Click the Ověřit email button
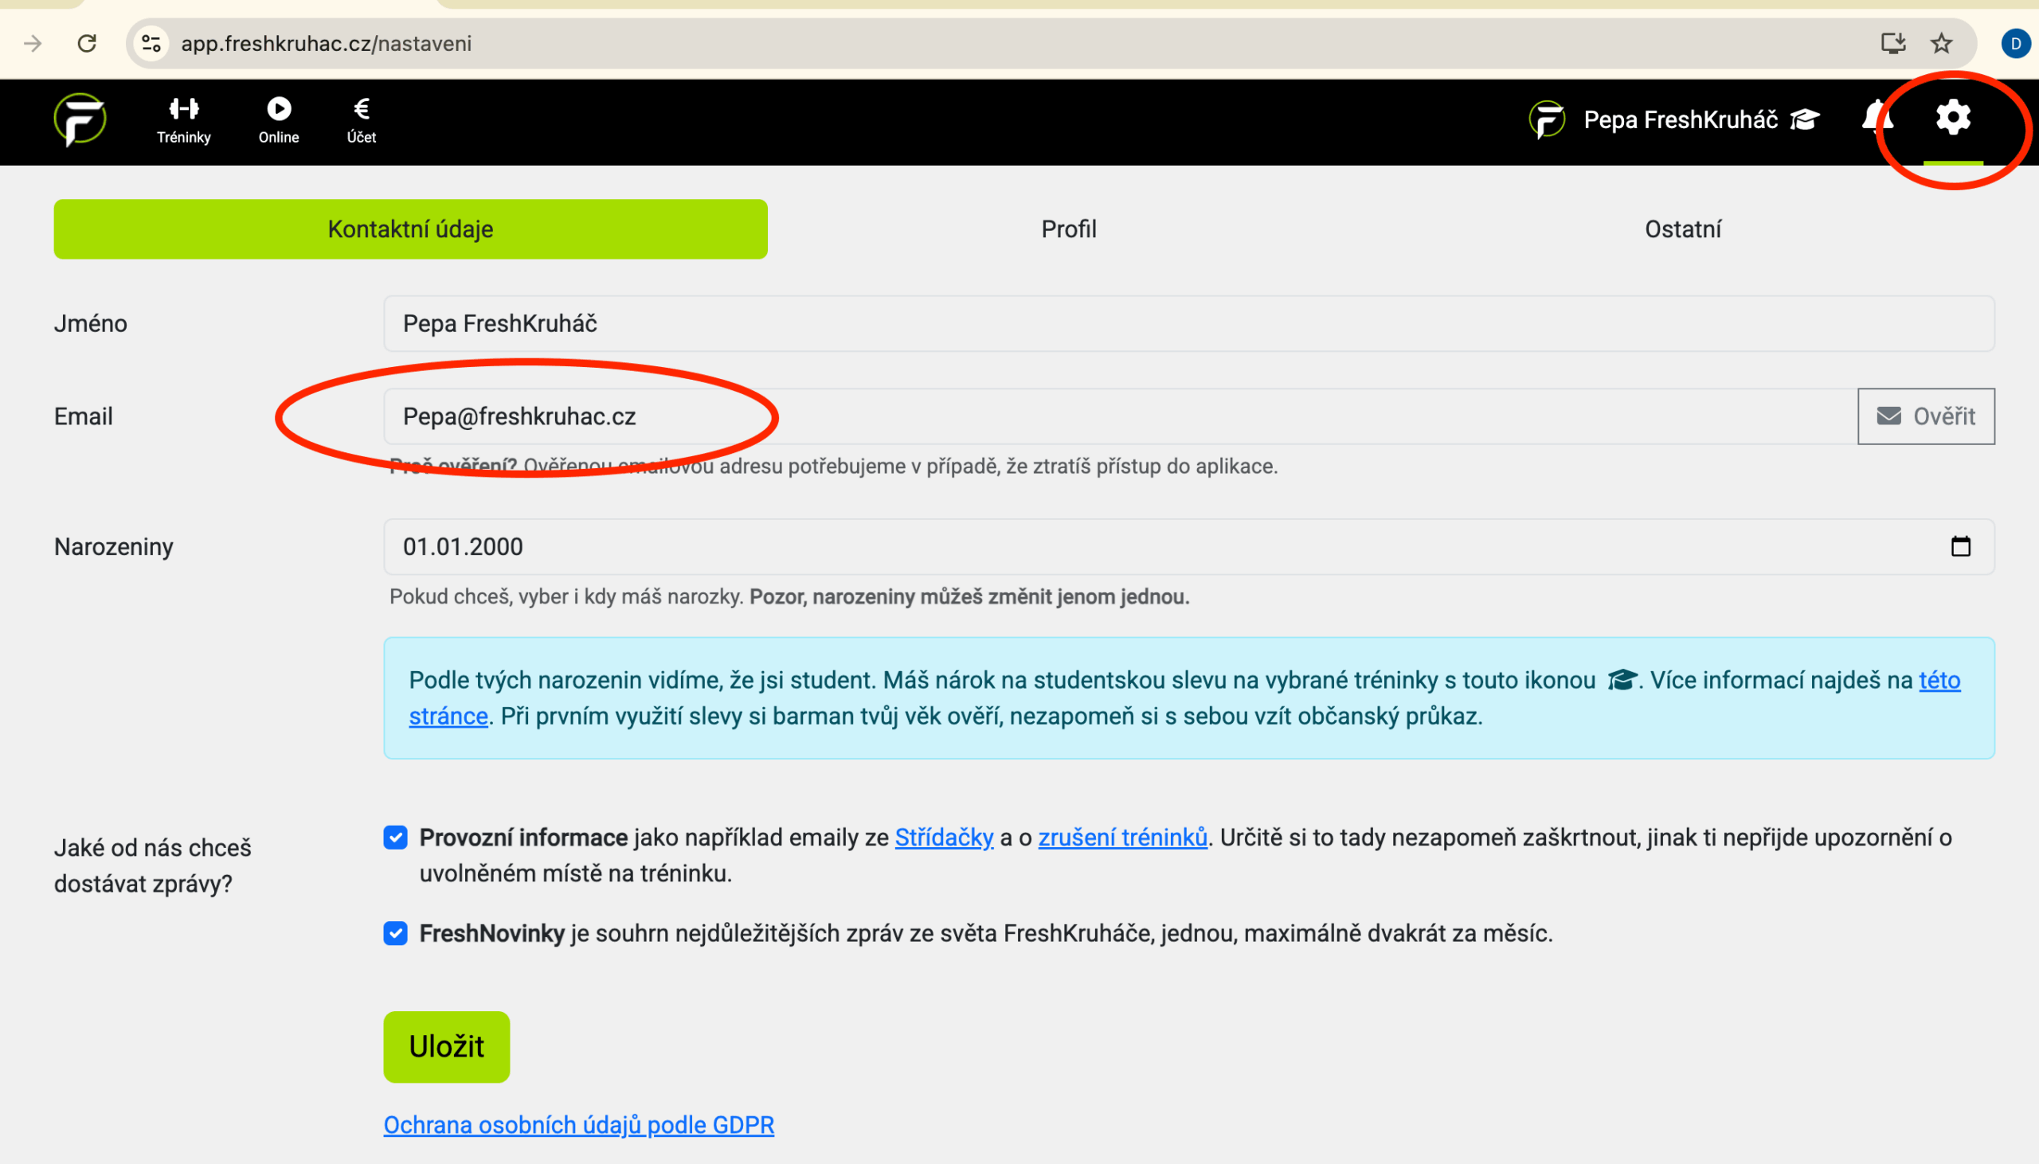2039x1164 pixels. 1925,416
